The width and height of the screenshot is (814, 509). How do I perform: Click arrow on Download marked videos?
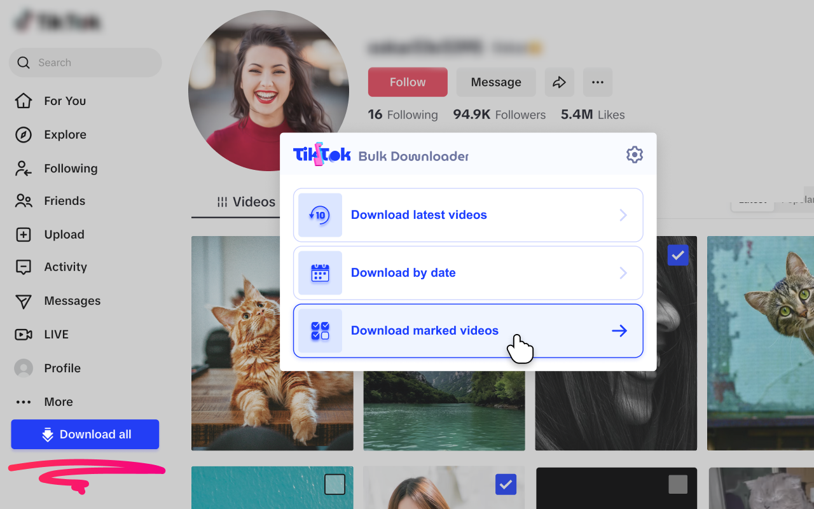[619, 331]
